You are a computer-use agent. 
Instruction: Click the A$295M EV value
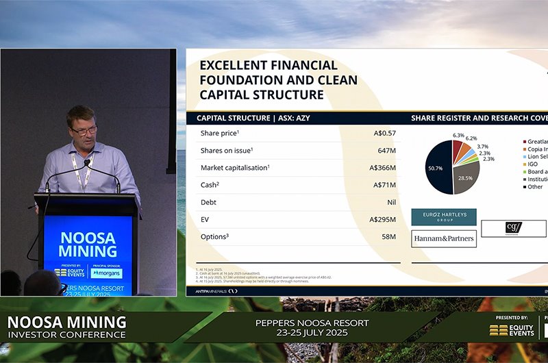coord(383,219)
